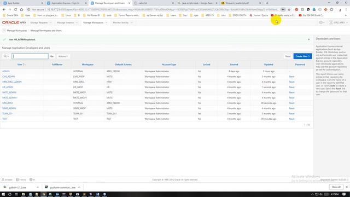This screenshot has width=350, height=197.
Task: Open the Oracle DBA bookmark folder
Action: point(10,15)
